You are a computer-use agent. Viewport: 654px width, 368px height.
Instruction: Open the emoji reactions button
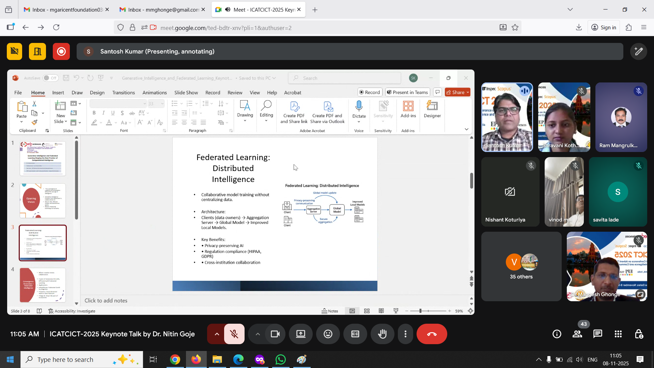point(328,334)
